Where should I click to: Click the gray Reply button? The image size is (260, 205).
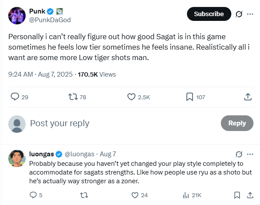pos(237,123)
